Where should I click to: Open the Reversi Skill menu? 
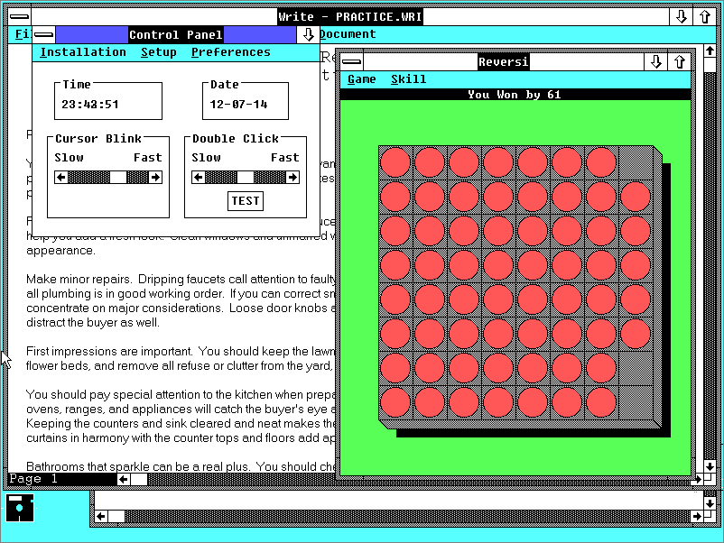(x=409, y=79)
